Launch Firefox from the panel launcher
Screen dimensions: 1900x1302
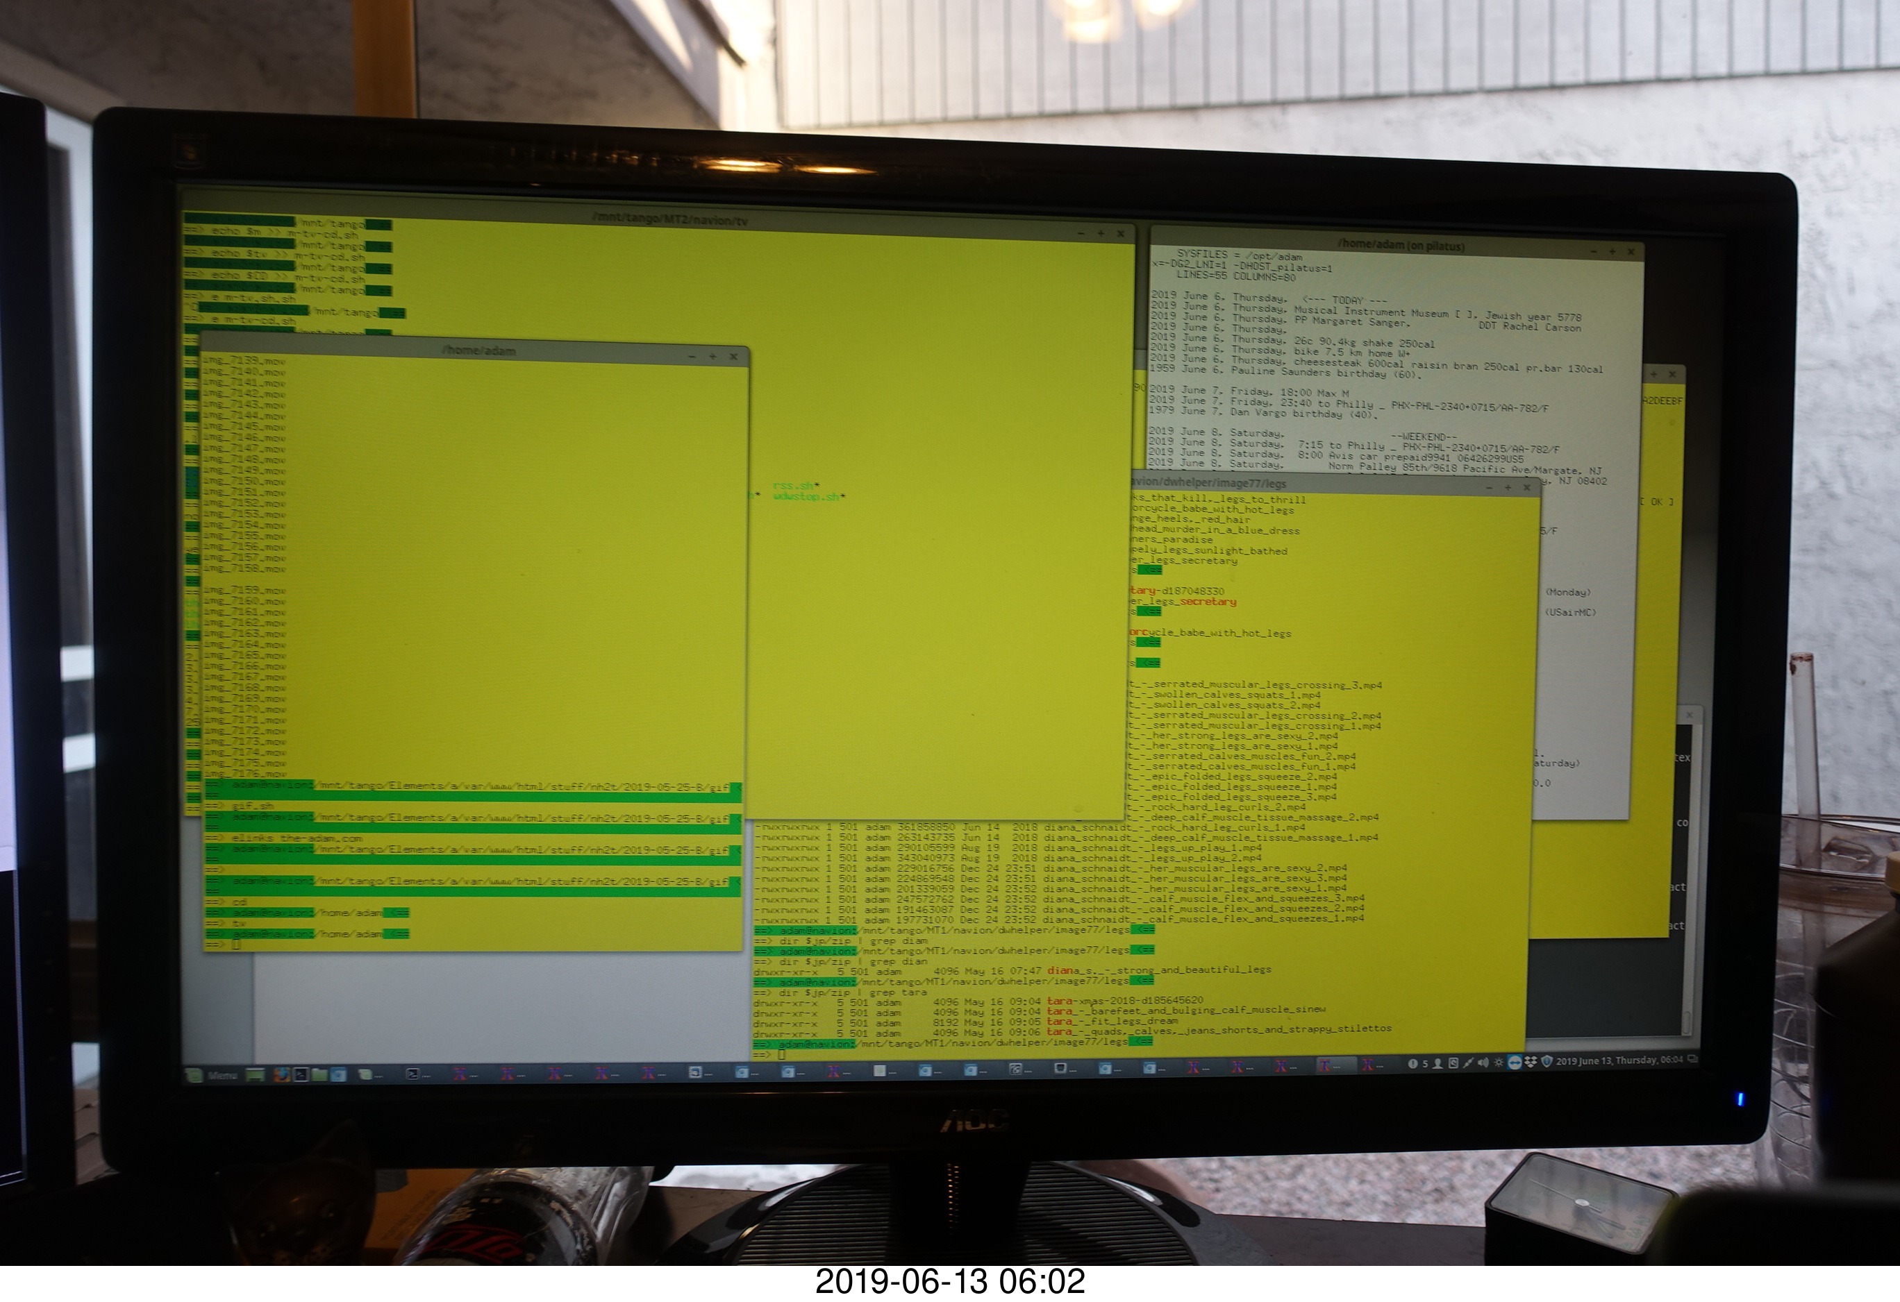pos(281,1075)
